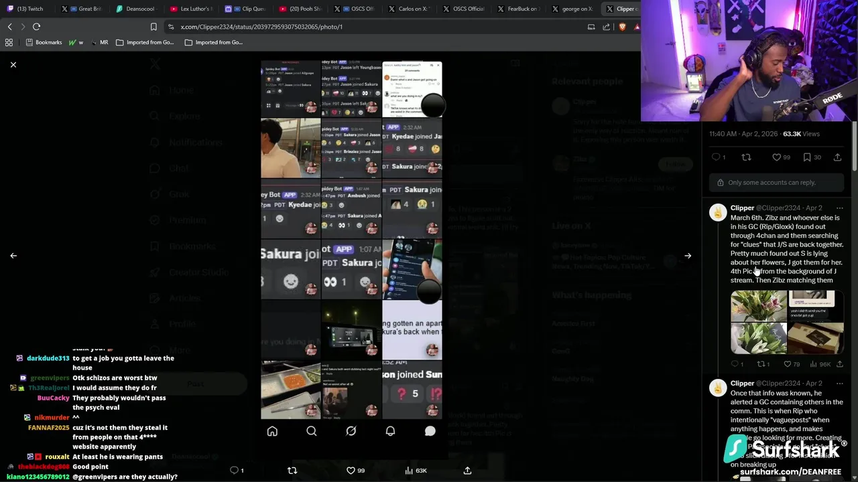Open the pink lily flower photo
This screenshot has height=482, width=858.
759,306
